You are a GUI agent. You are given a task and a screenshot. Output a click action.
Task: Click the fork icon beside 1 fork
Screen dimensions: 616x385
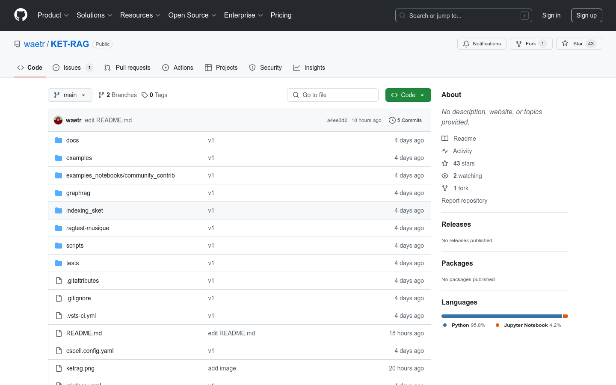click(445, 188)
